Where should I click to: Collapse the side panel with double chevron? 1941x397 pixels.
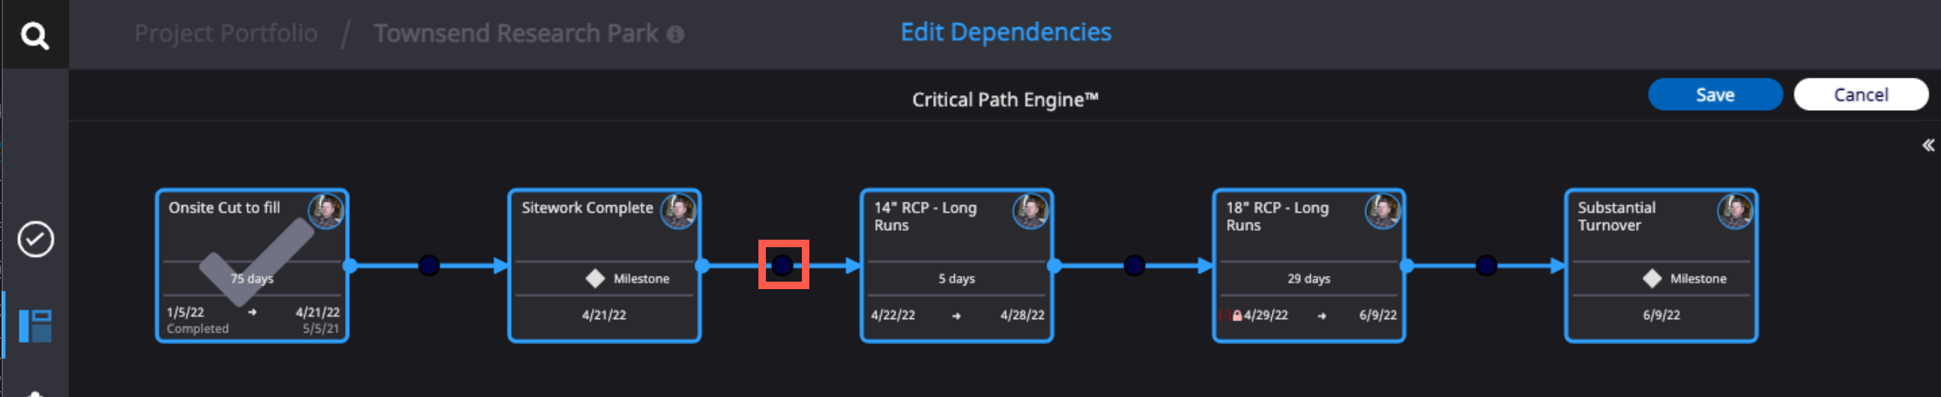point(1928,145)
